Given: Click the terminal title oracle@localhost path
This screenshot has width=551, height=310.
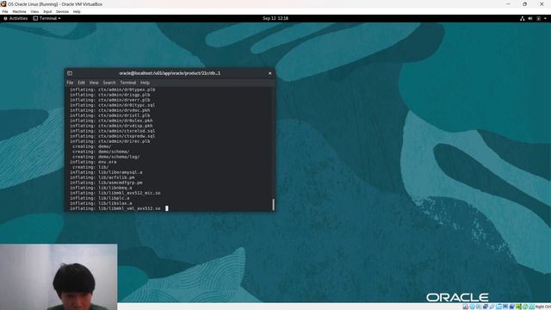Looking at the screenshot, I should 170,73.
